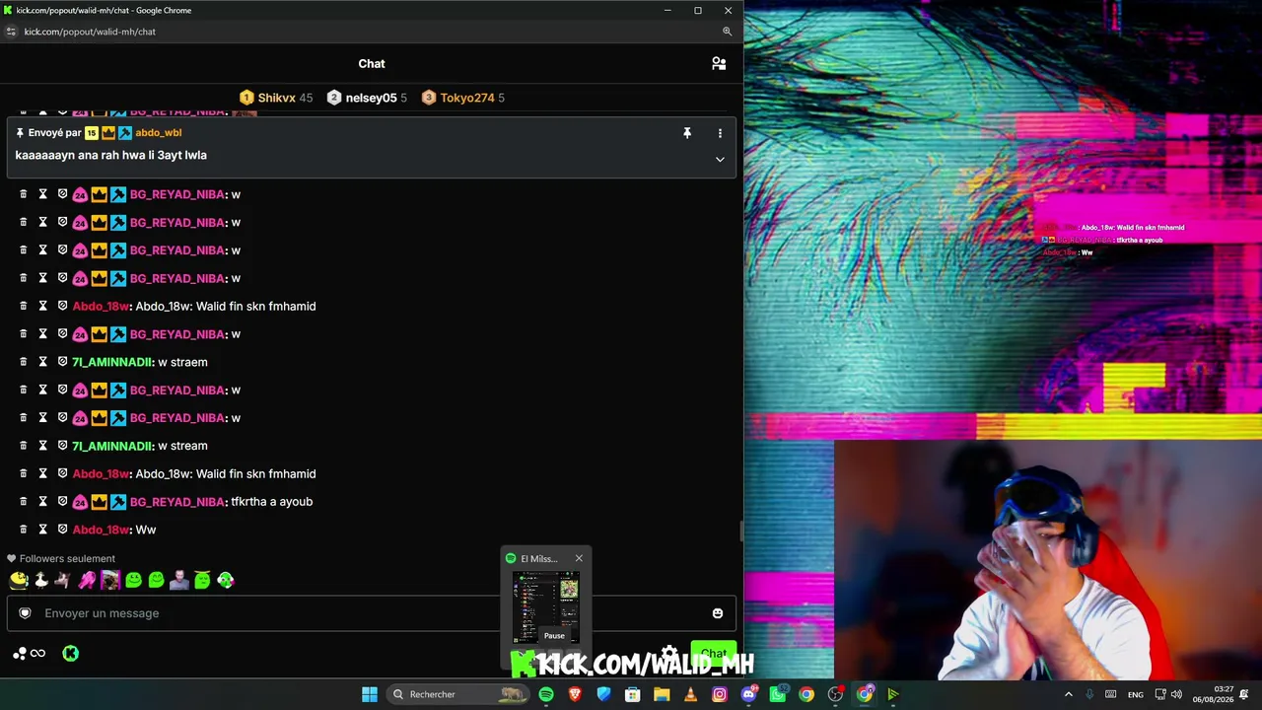Click the "tfkrtha a ayoub" message text
1262x710 pixels.
(271, 502)
